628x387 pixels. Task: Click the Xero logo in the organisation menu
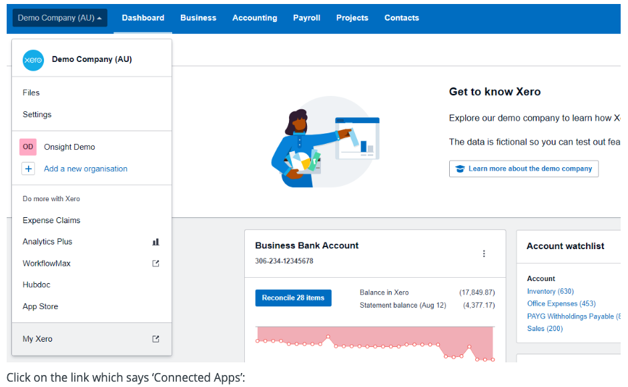tap(33, 60)
